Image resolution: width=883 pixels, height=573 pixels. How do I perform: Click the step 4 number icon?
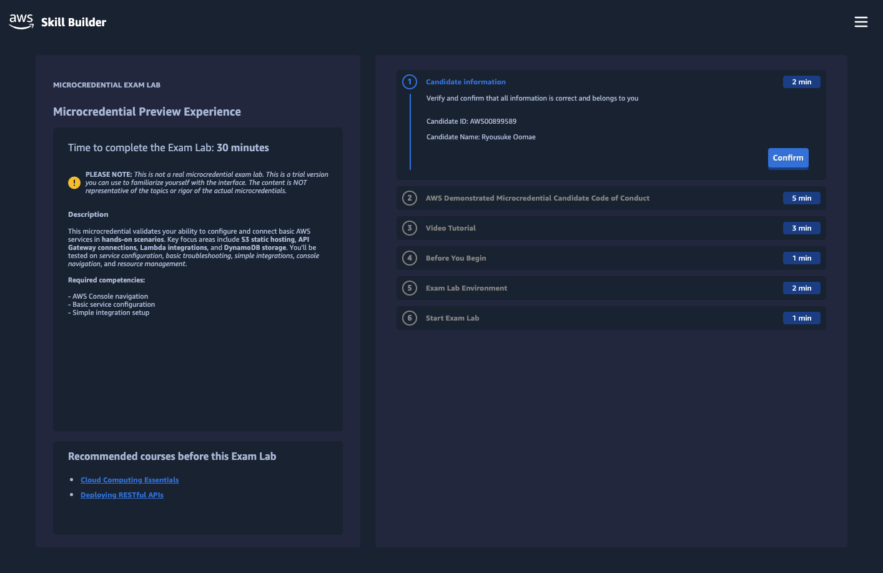(410, 258)
